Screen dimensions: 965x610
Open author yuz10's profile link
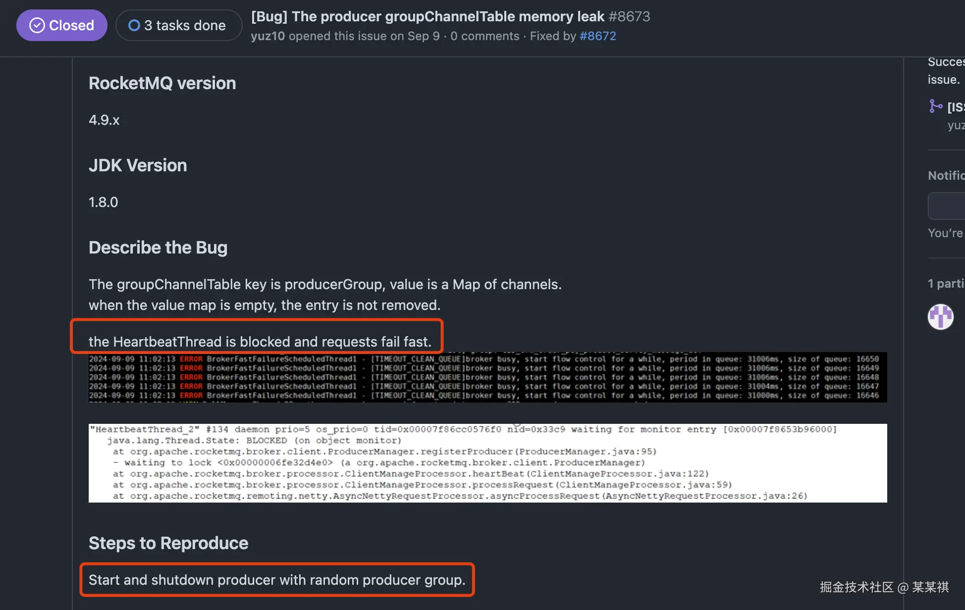[x=268, y=36]
